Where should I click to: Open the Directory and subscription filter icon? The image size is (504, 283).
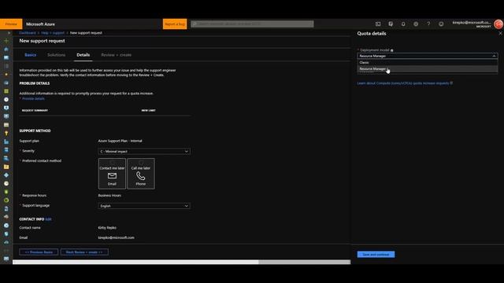pos(391,24)
